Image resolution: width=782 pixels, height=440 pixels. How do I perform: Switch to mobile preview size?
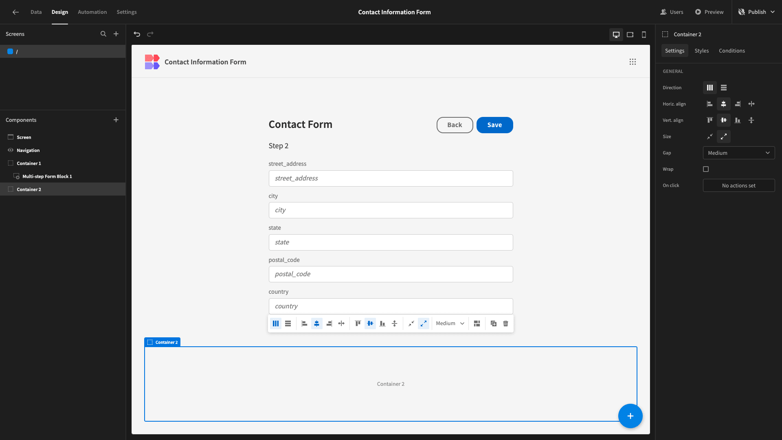pos(644,35)
